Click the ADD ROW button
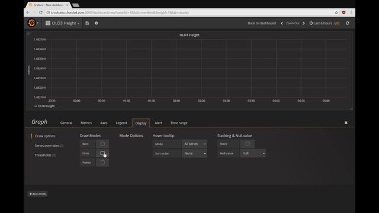Screen dimensions: 379x213 click(37, 194)
